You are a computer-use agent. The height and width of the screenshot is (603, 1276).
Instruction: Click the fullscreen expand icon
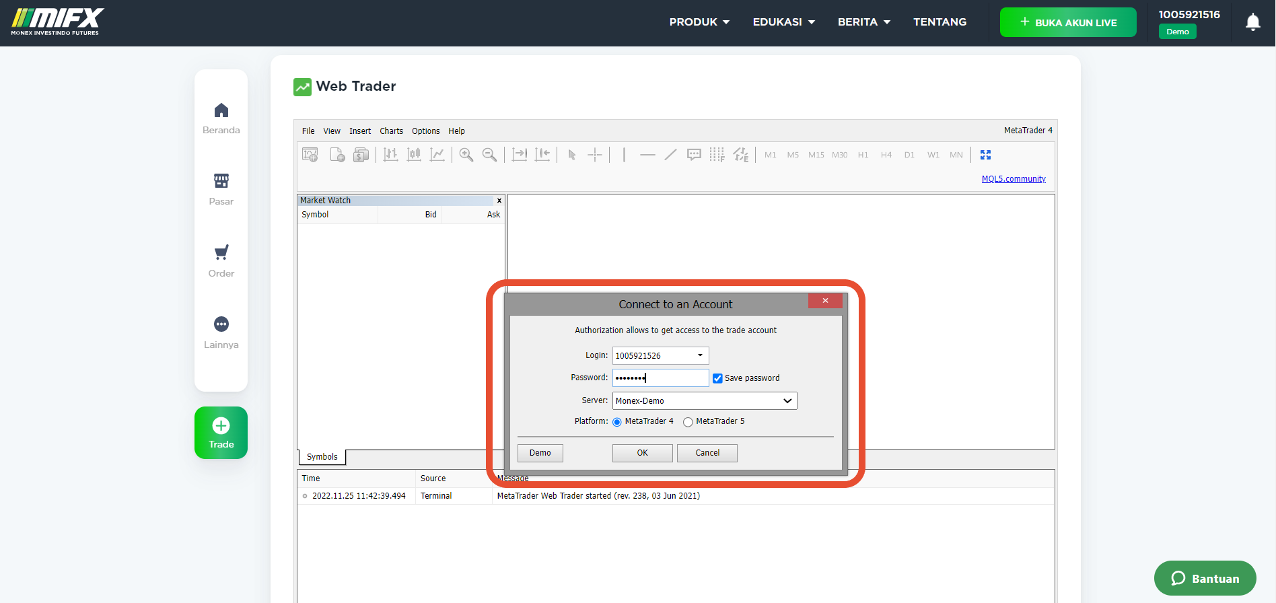[x=985, y=155]
